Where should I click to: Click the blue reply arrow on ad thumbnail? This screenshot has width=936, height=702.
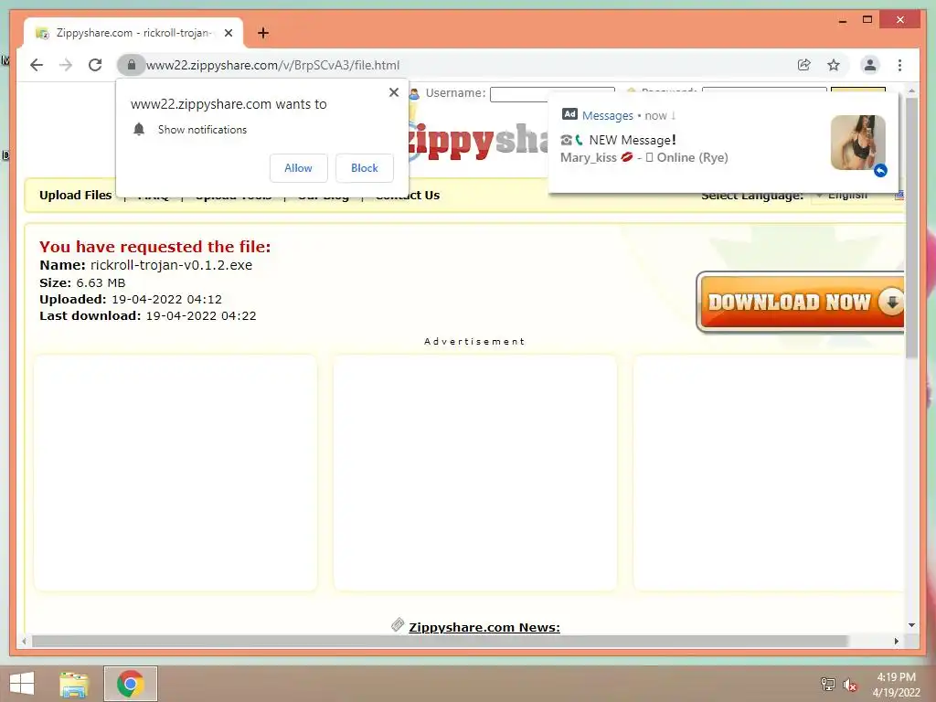click(x=880, y=171)
